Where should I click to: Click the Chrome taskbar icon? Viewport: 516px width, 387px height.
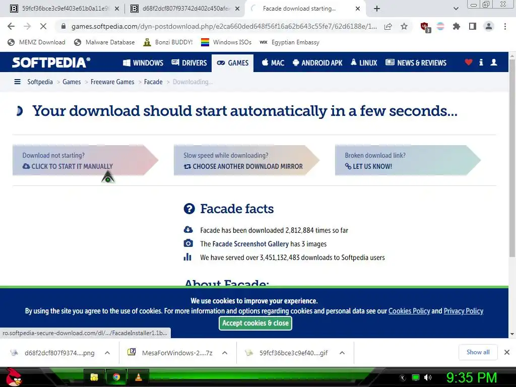point(116,377)
